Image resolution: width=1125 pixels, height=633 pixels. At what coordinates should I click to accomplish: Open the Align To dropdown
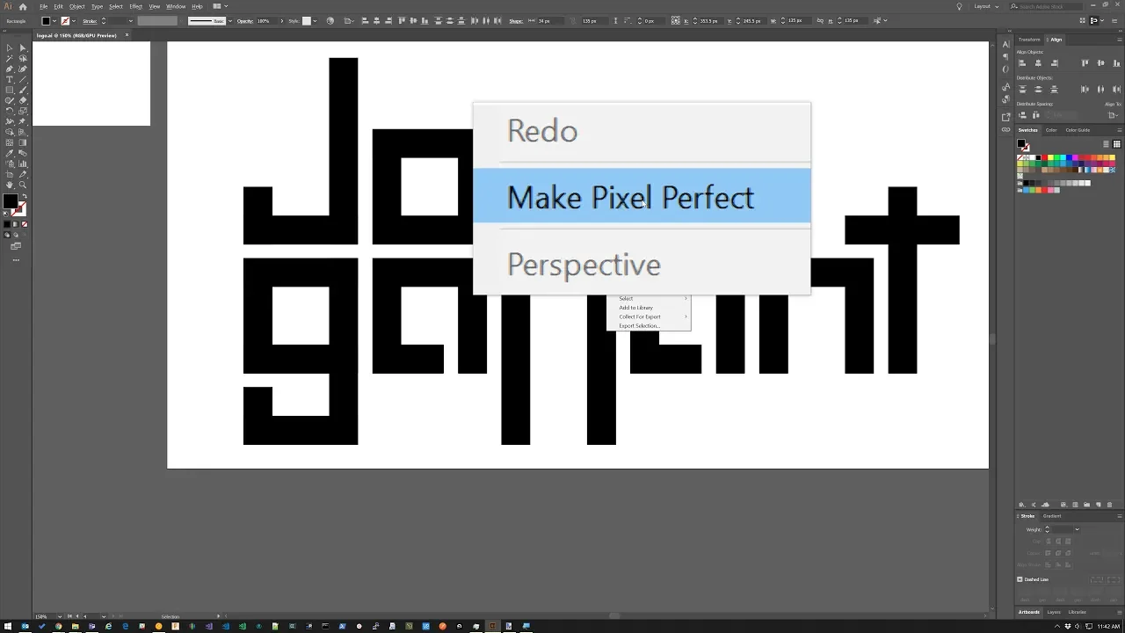point(1113,115)
